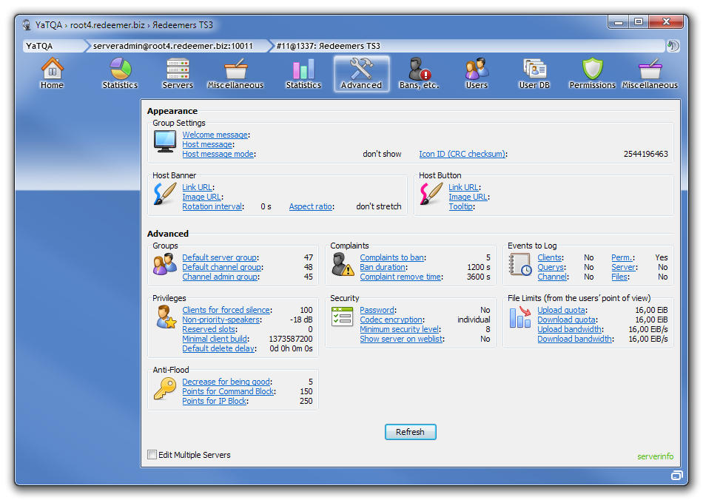The width and height of the screenshot is (703, 500).
Task: Open the Servers panel
Action: click(178, 73)
